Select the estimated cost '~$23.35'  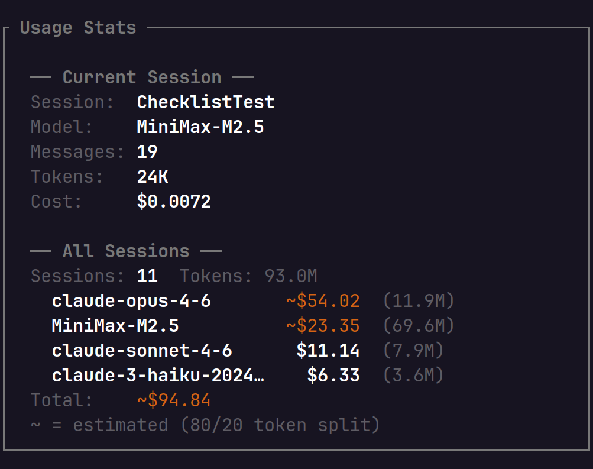click(x=323, y=326)
